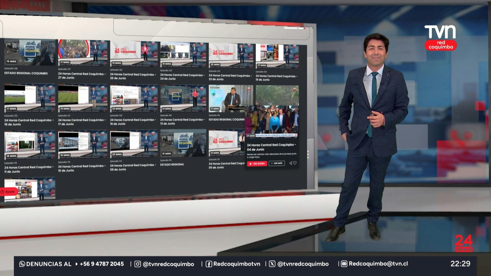
Task: Open the 18 de Junio episode thumbnail
Action: [30, 98]
